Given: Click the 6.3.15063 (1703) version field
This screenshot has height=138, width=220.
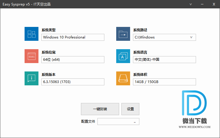Looking at the screenshot, I should click(73, 82).
